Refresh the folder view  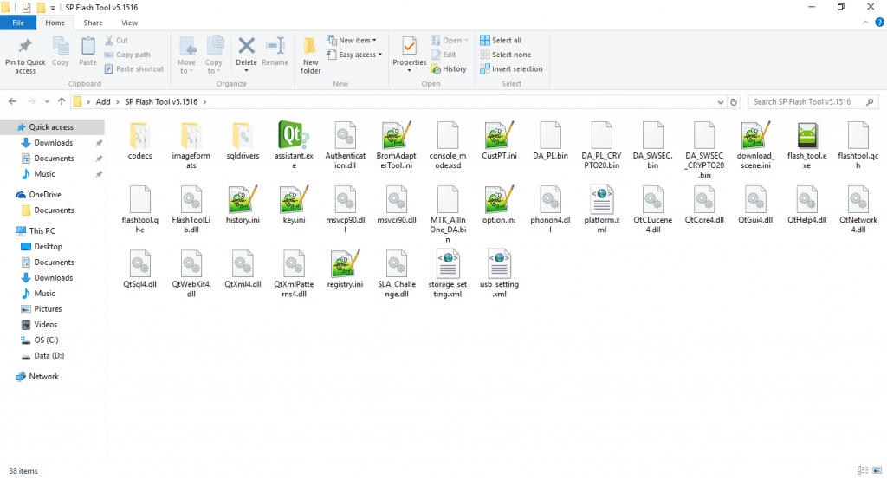click(734, 102)
